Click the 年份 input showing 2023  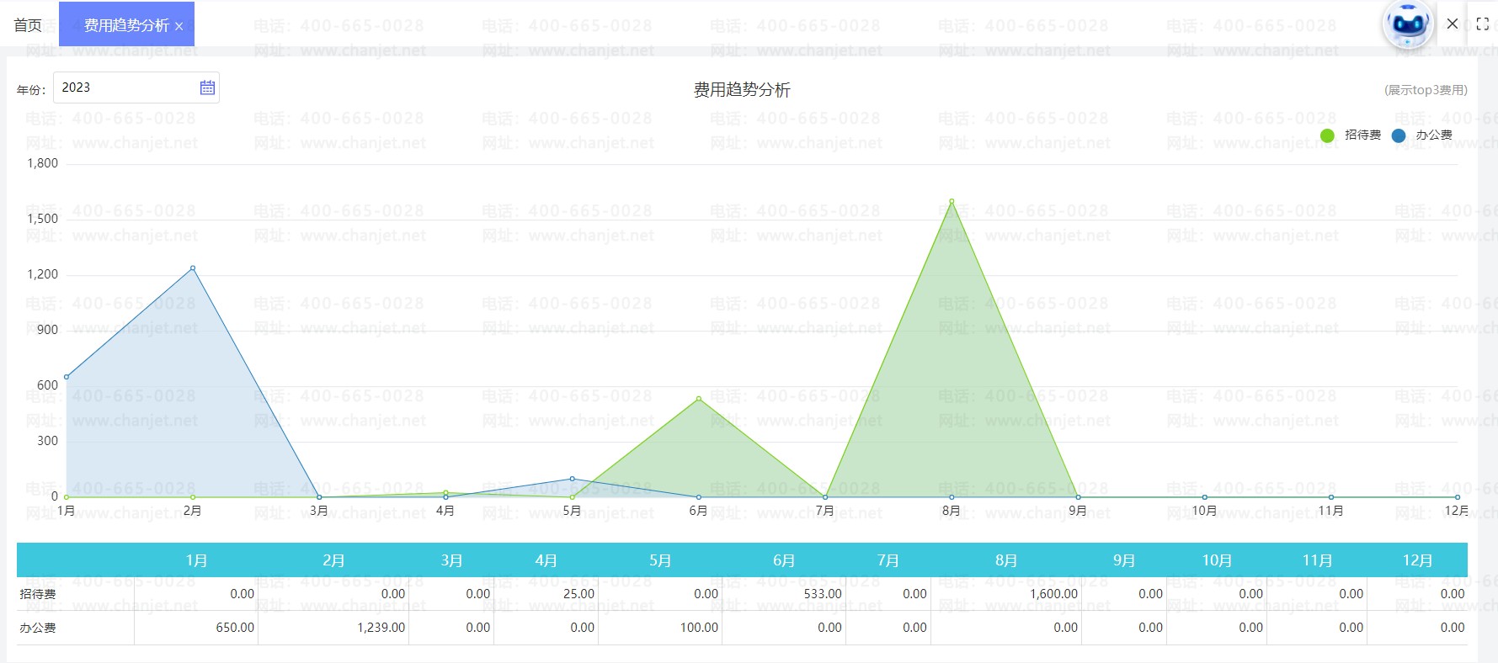click(x=136, y=88)
